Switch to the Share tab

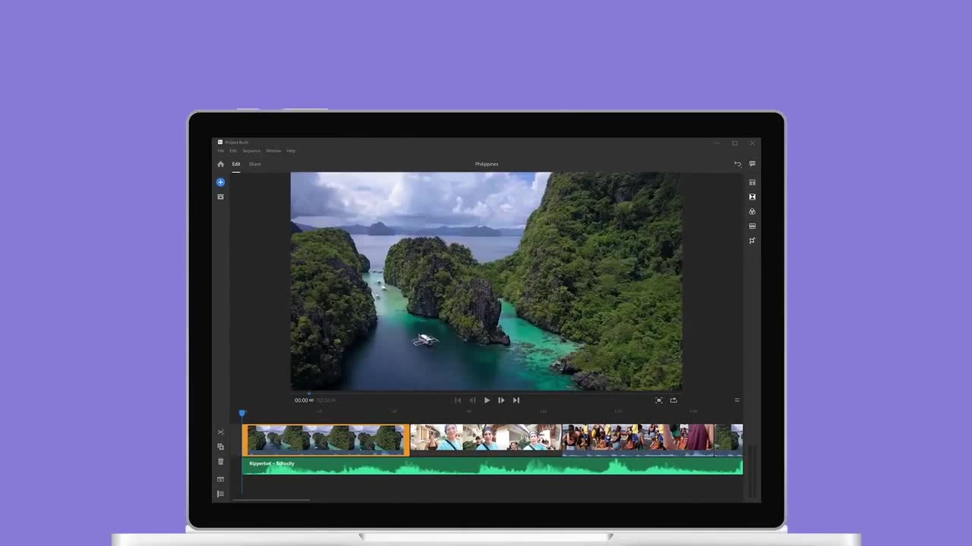[x=254, y=164]
